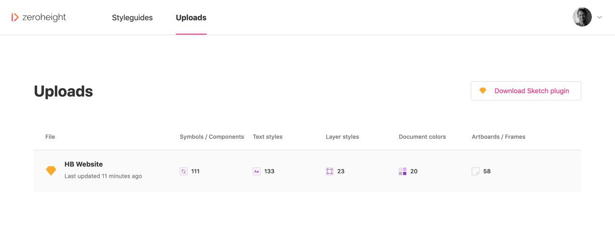Click the Text styles column header

[x=268, y=137]
